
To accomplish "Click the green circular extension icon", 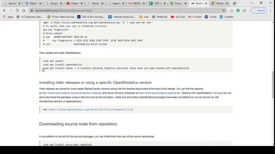I will click(x=238, y=10).
